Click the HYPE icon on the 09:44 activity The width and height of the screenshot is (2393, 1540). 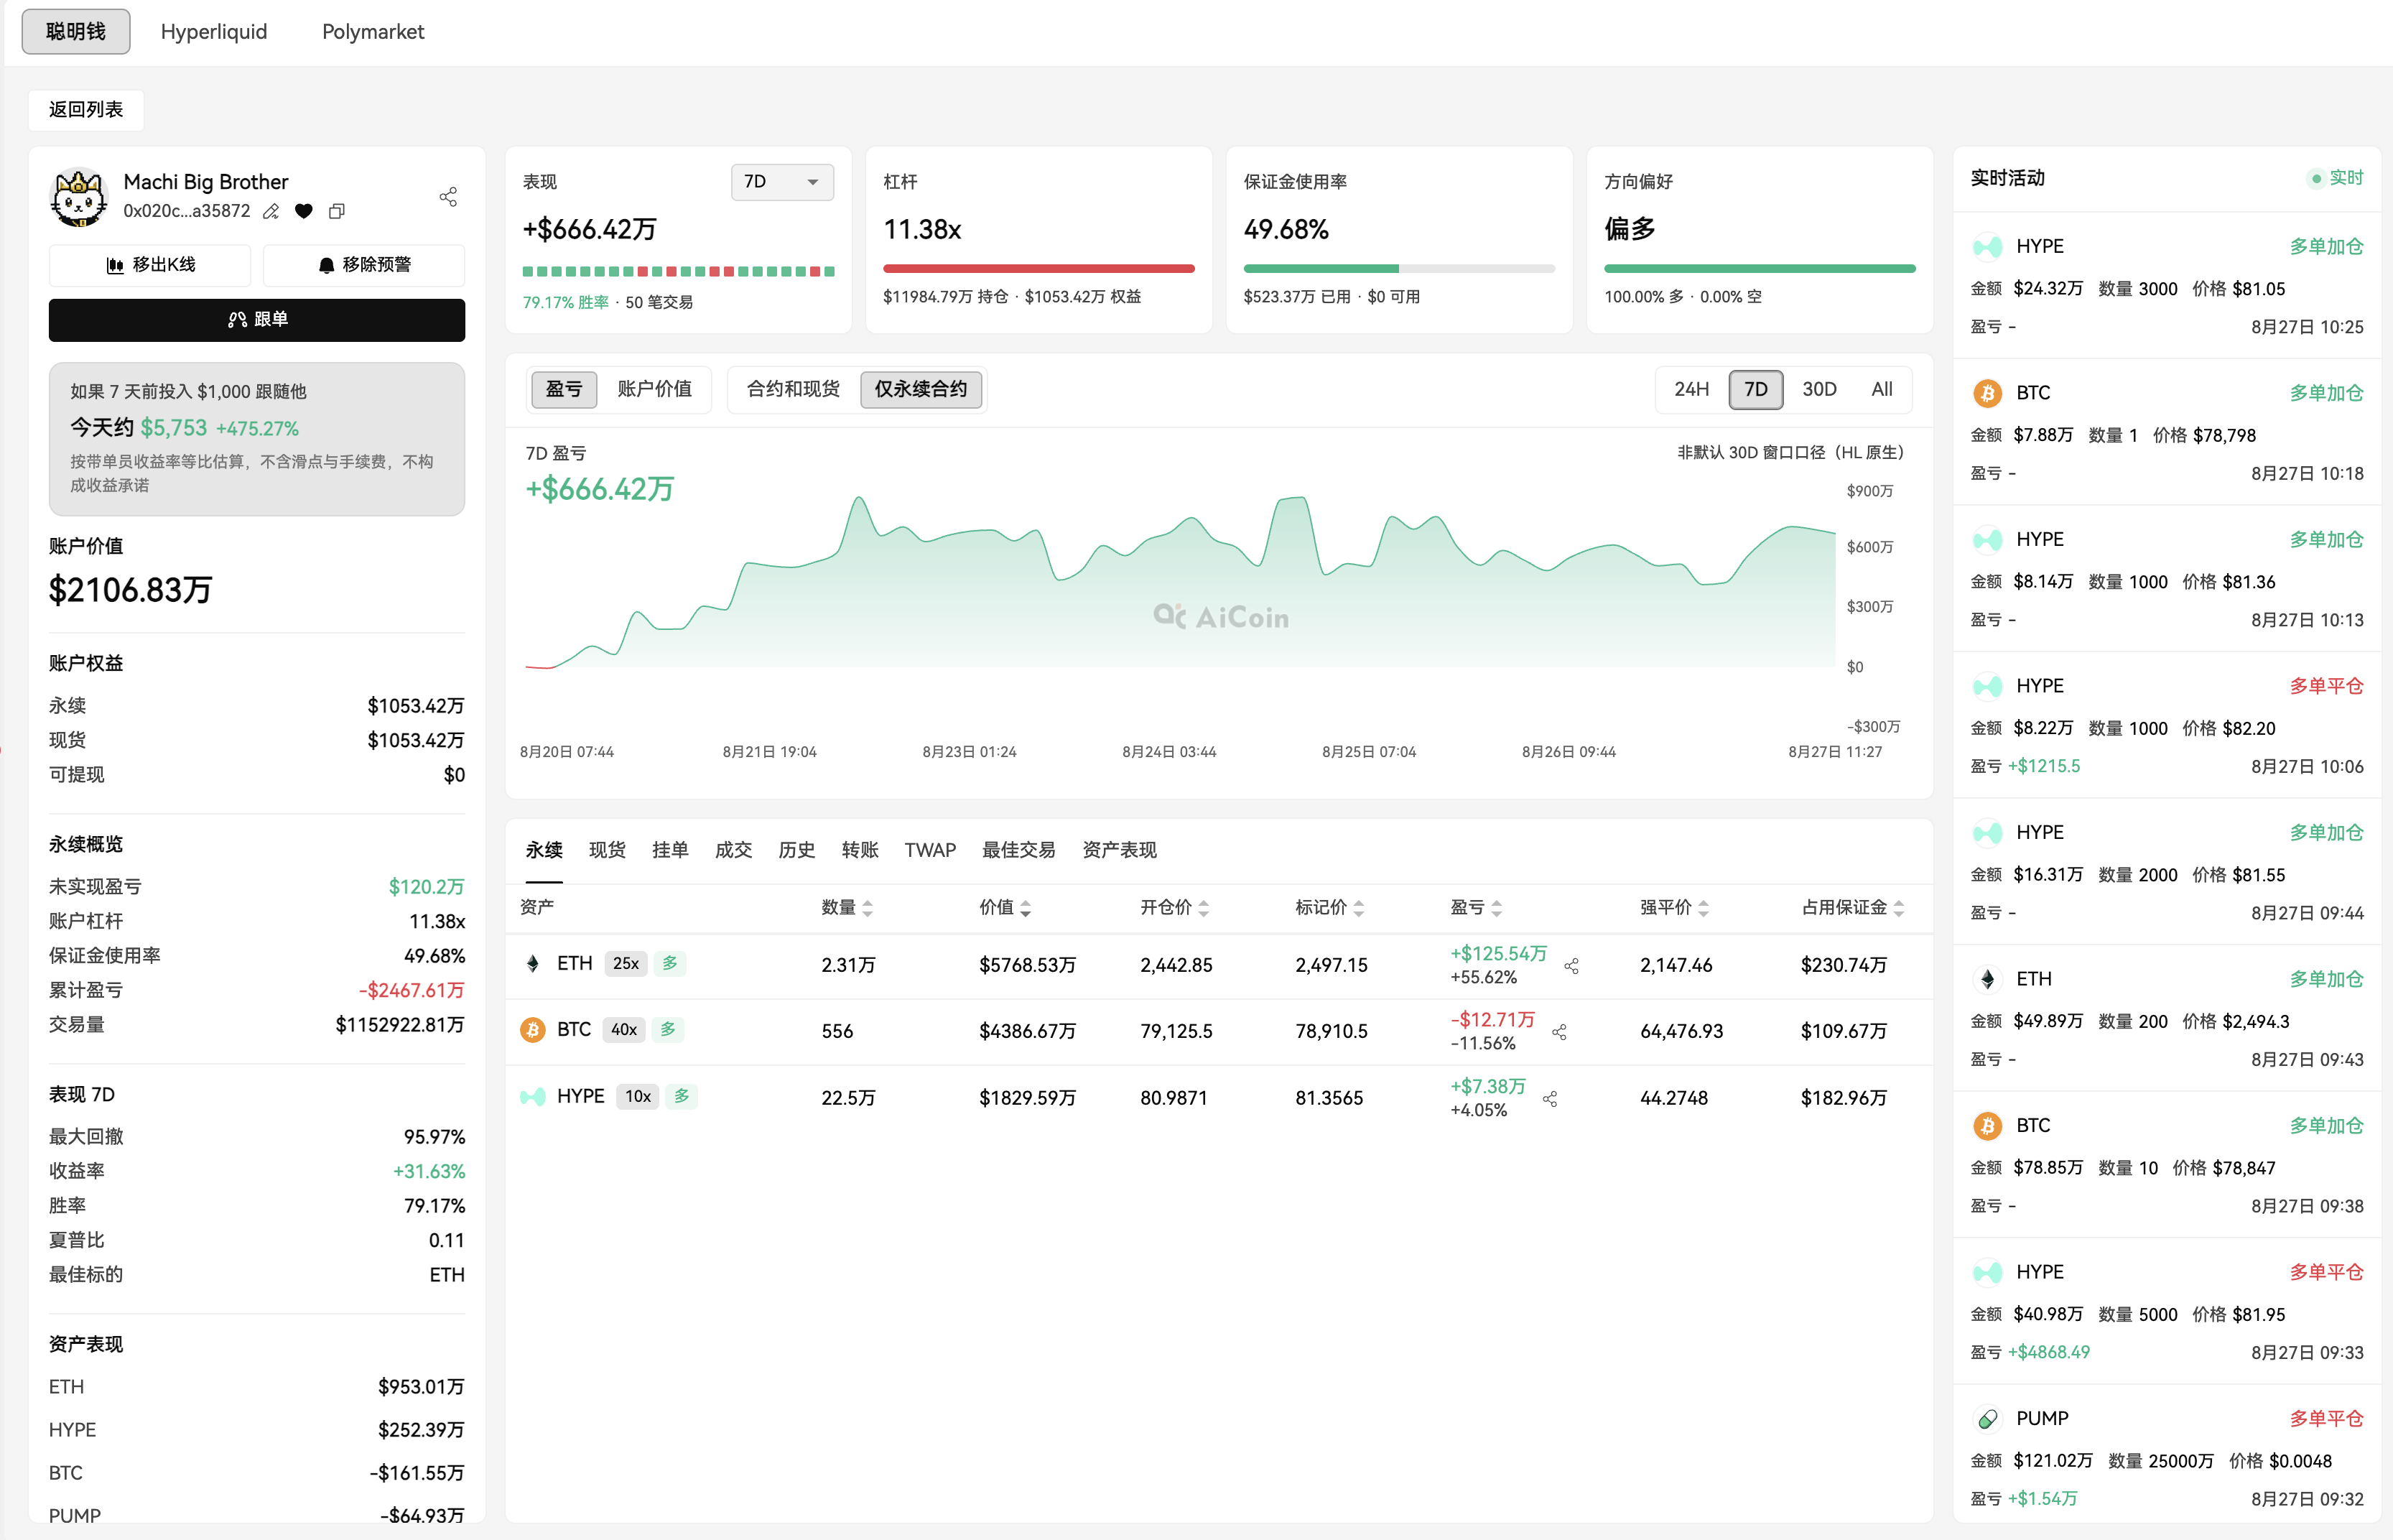tap(1987, 833)
